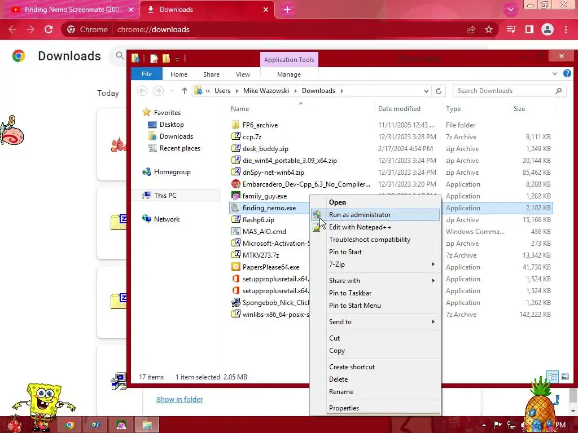Switch to Details view button

tap(553, 377)
